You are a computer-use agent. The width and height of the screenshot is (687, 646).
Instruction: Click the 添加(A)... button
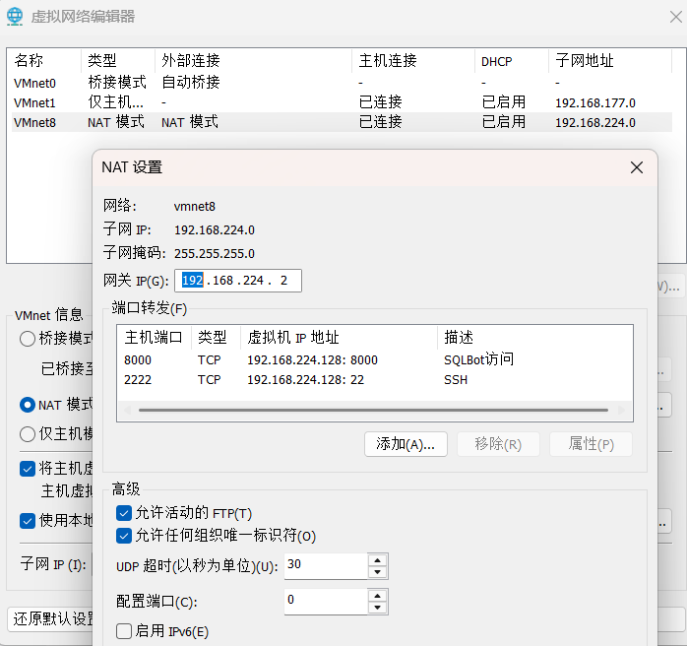pyautogui.click(x=406, y=444)
